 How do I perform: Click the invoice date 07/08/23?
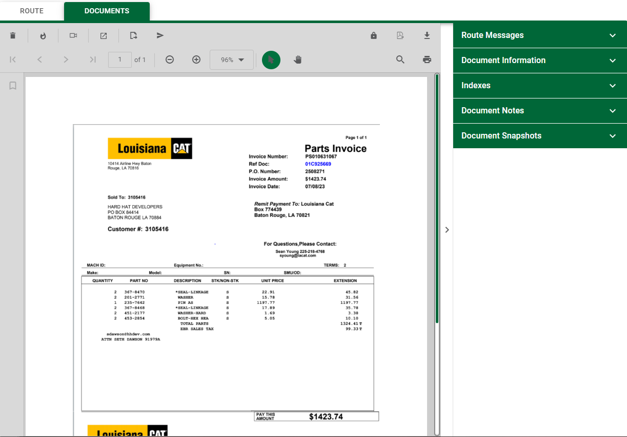pyautogui.click(x=315, y=187)
